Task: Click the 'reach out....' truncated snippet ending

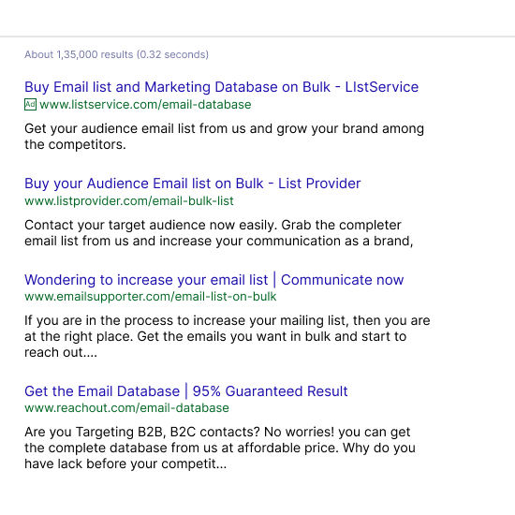Action: point(61,352)
